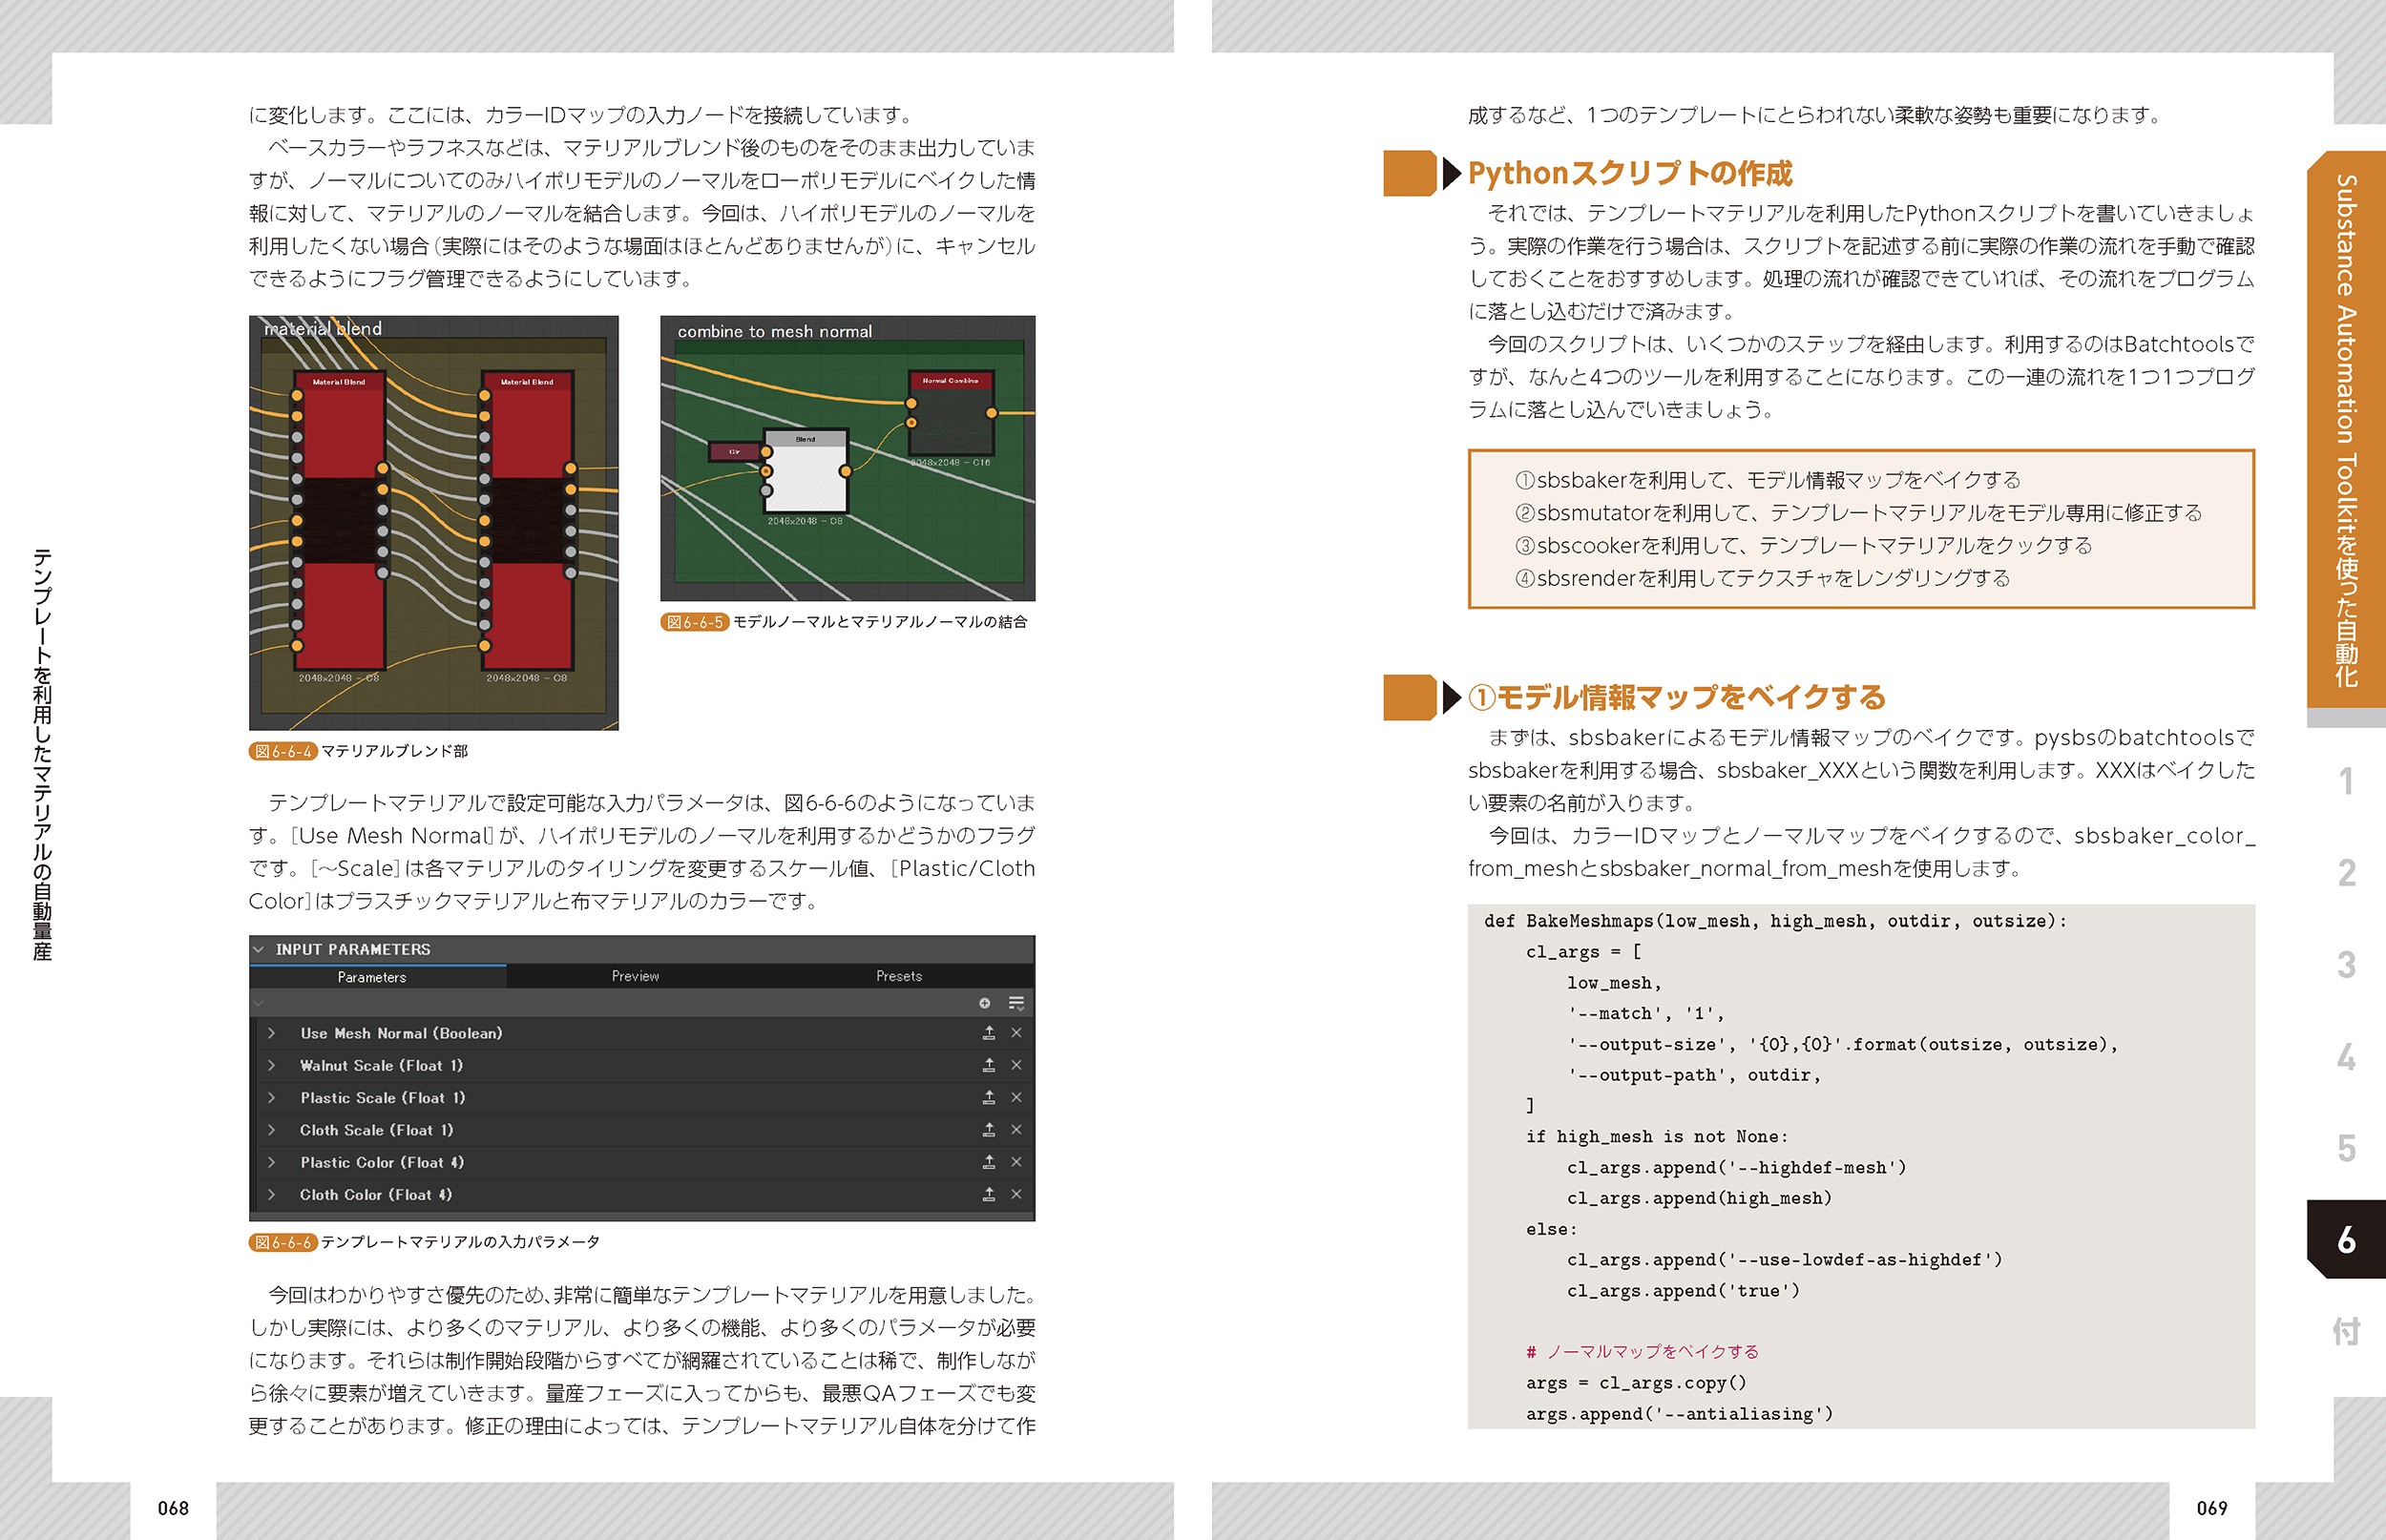
Task: Expand the Plastic Color (Float 4) row
Action: [x=271, y=1162]
